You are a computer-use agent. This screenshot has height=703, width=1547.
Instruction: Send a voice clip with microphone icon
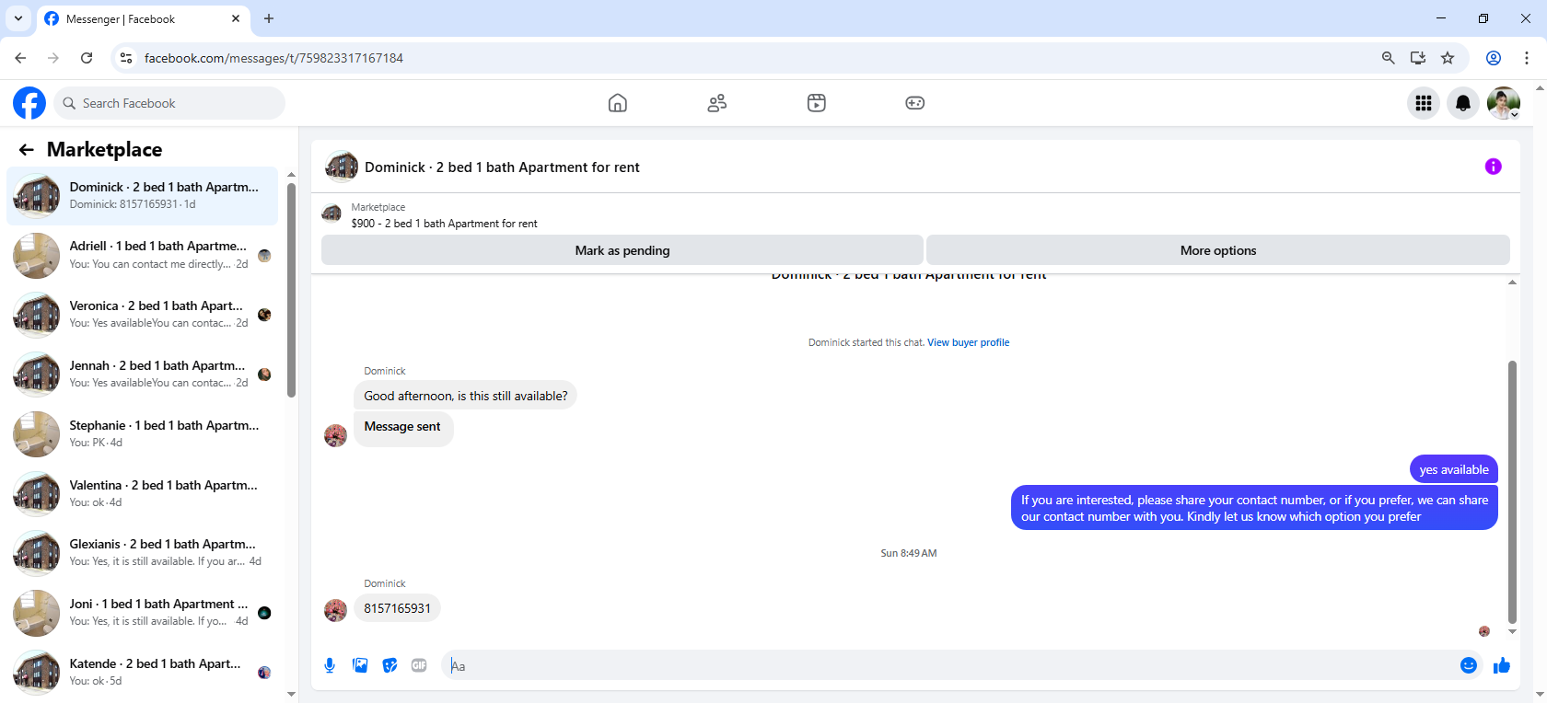(x=330, y=665)
